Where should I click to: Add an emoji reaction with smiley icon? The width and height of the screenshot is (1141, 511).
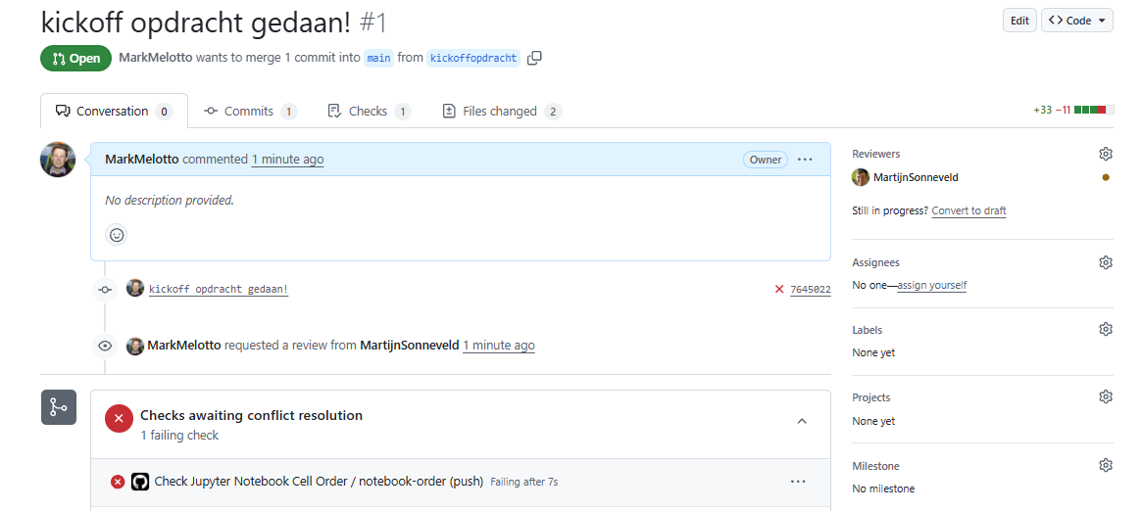(x=117, y=235)
